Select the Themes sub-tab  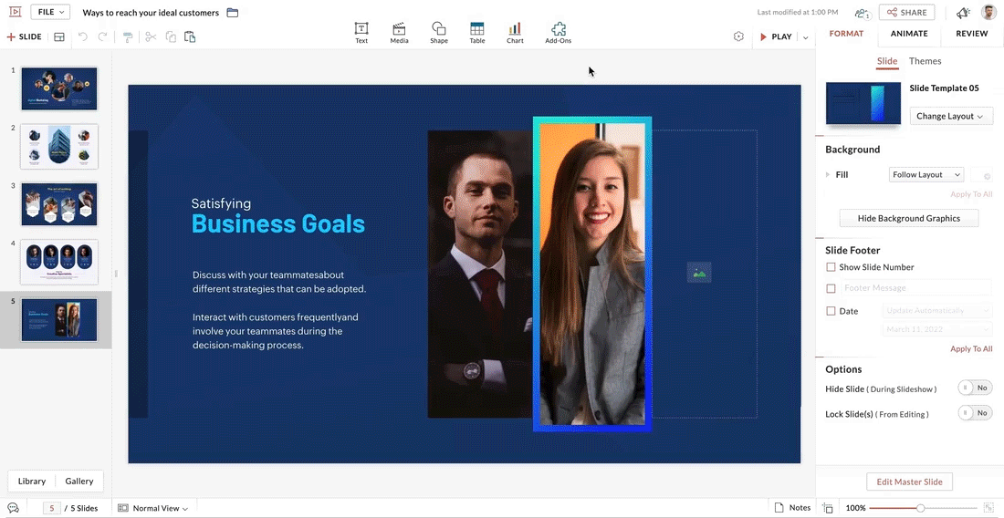click(926, 61)
